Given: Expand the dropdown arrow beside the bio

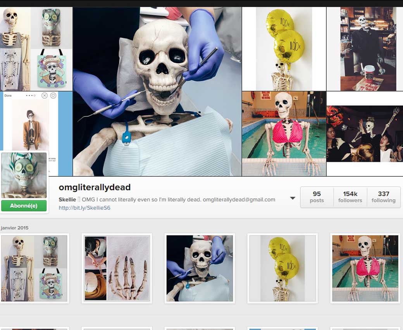Looking at the screenshot, I should tap(293, 198).
